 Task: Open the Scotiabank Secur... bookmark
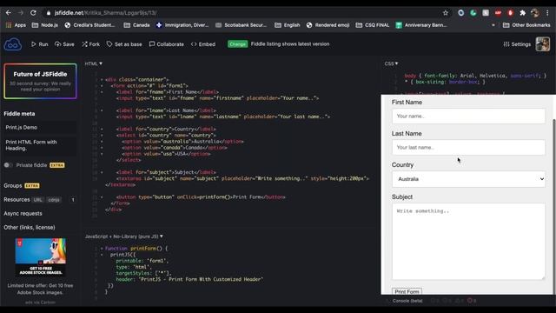coord(241,25)
